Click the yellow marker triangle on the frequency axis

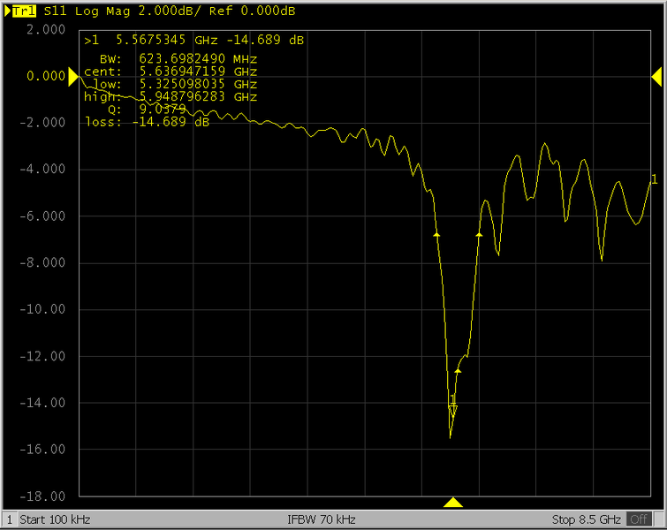(453, 503)
